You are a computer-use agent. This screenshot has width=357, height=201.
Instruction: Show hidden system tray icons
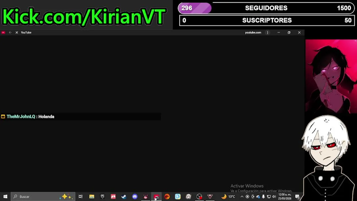[x=242, y=197]
